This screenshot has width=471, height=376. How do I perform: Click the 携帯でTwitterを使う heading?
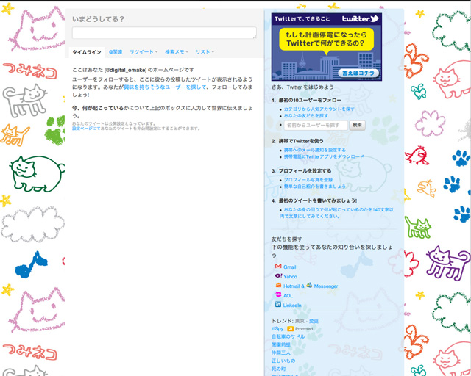click(x=301, y=141)
